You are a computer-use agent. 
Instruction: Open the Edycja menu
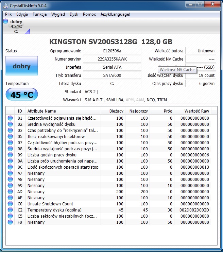tap(22, 14)
